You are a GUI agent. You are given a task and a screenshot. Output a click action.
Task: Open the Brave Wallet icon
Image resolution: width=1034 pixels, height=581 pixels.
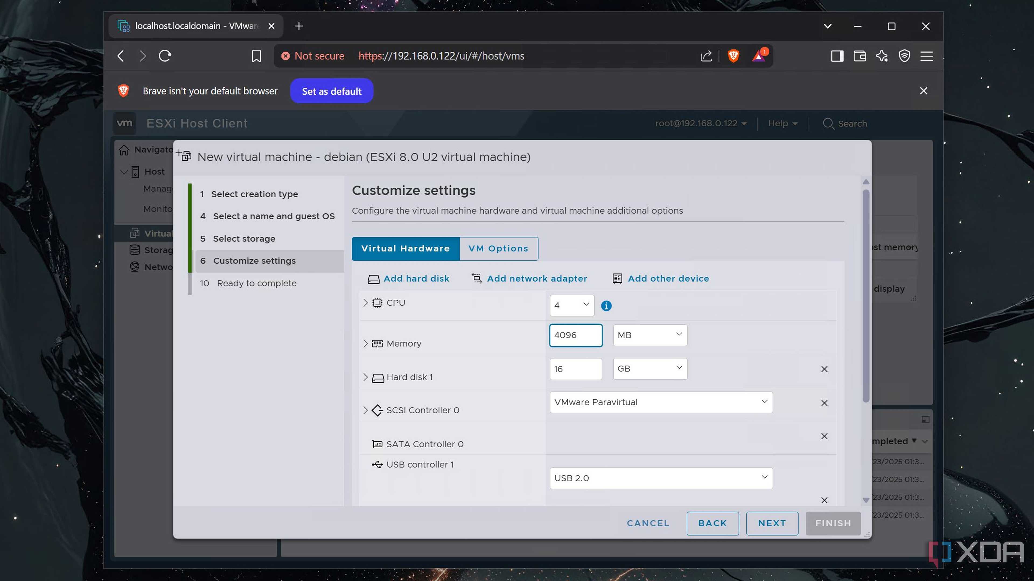point(860,56)
